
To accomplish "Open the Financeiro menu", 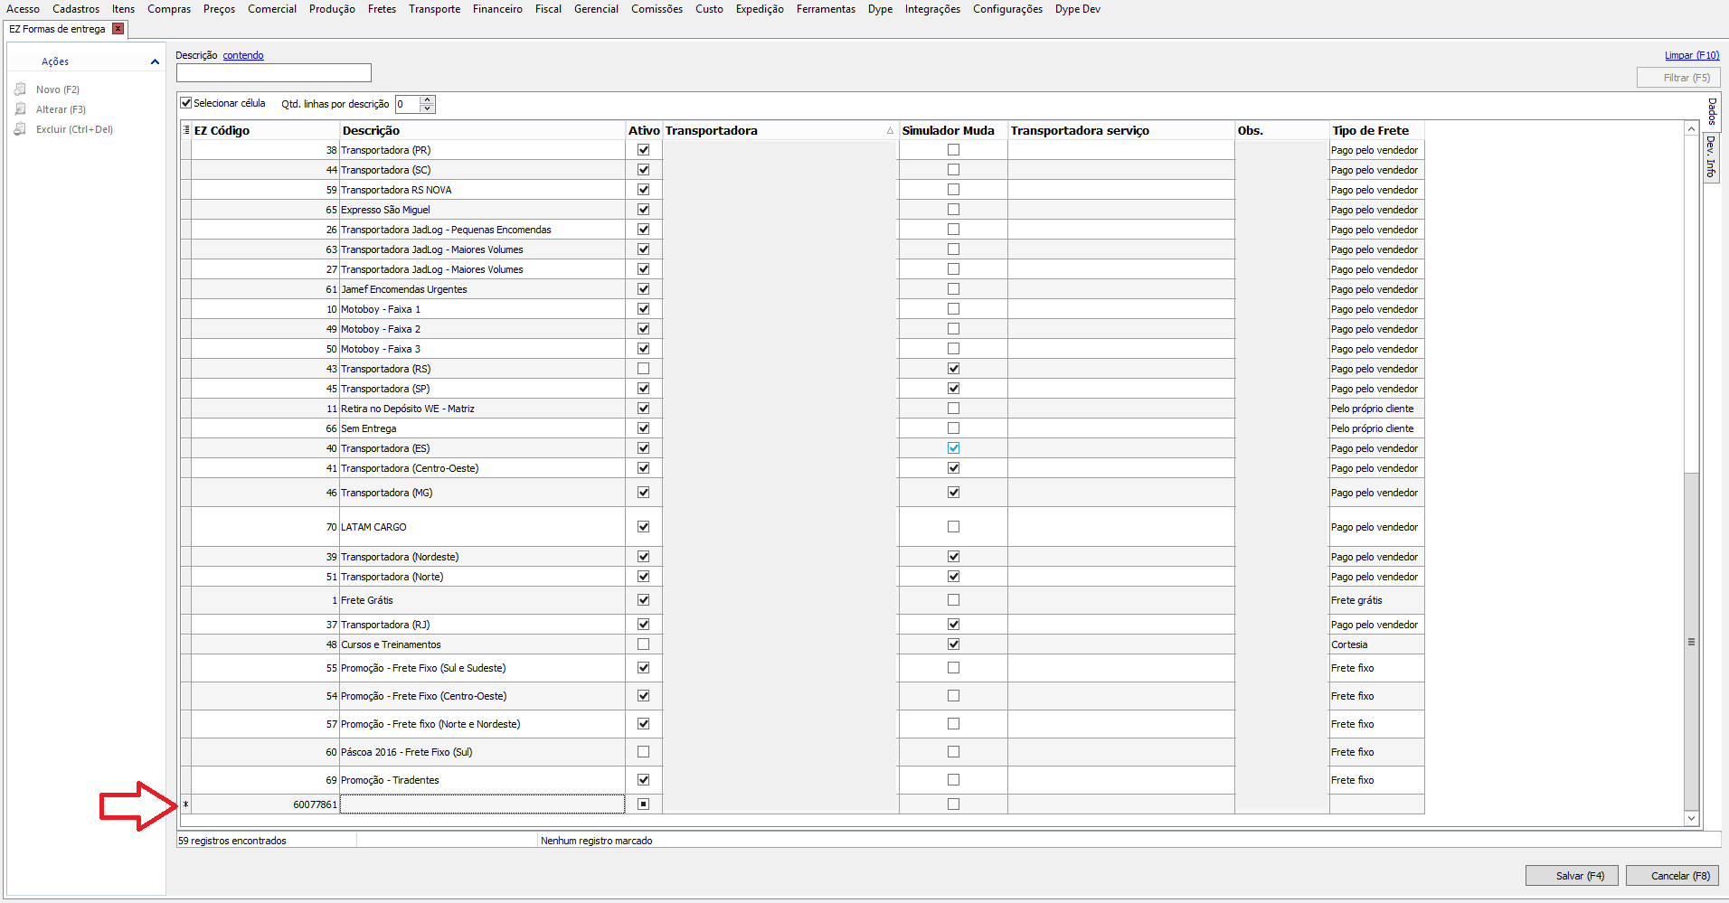I will click(x=497, y=9).
